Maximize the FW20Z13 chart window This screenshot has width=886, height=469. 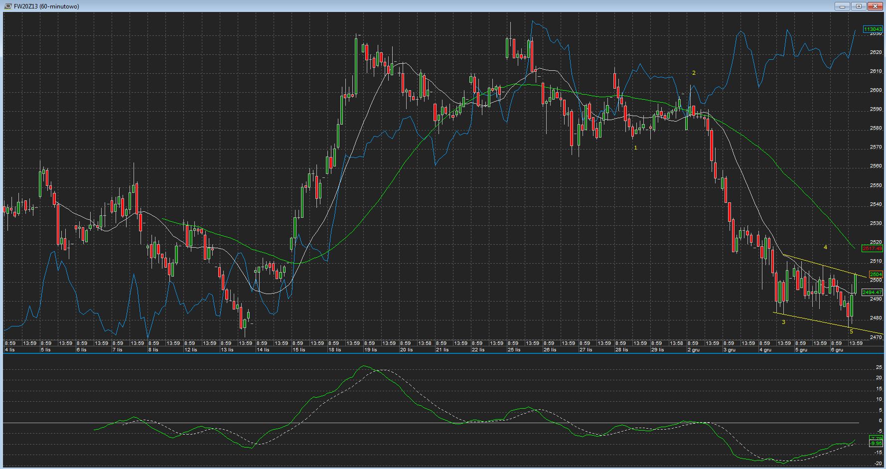[859, 6]
